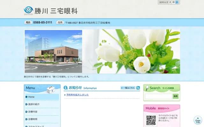Image resolution: width=204 pixels, height=127 pixels.
Task: Click the 勝川三宅眼科 logo icon
Action: pyautogui.click(x=28, y=10)
